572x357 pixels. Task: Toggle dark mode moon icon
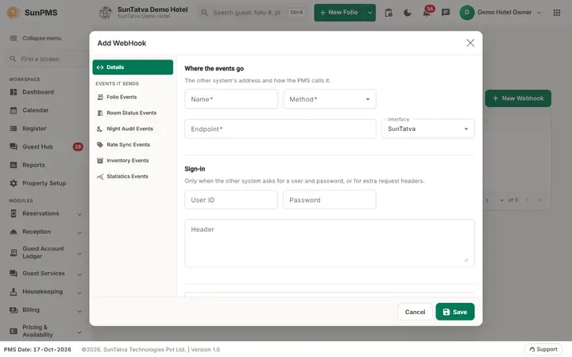click(408, 13)
